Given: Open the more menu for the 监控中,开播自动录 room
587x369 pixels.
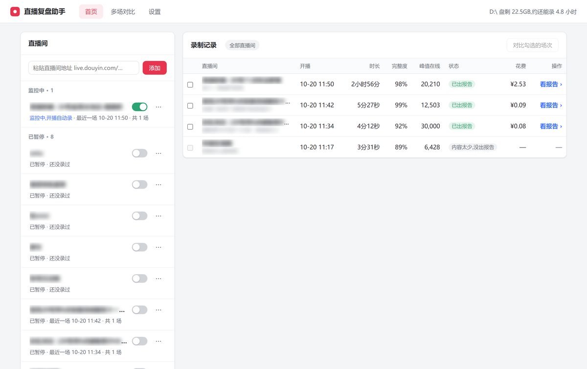Looking at the screenshot, I should pyautogui.click(x=158, y=107).
